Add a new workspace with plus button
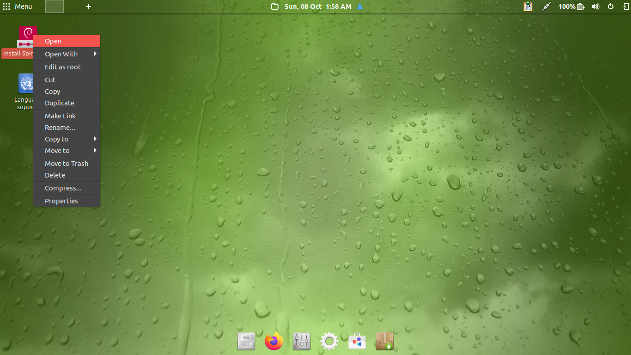The image size is (631, 355). [x=89, y=6]
